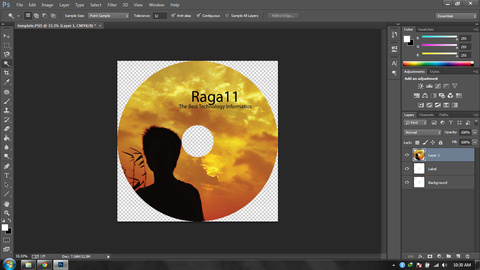Screen dimensions: 480x270
Task: Disable the Contiguous checkbox
Action: click(199, 15)
